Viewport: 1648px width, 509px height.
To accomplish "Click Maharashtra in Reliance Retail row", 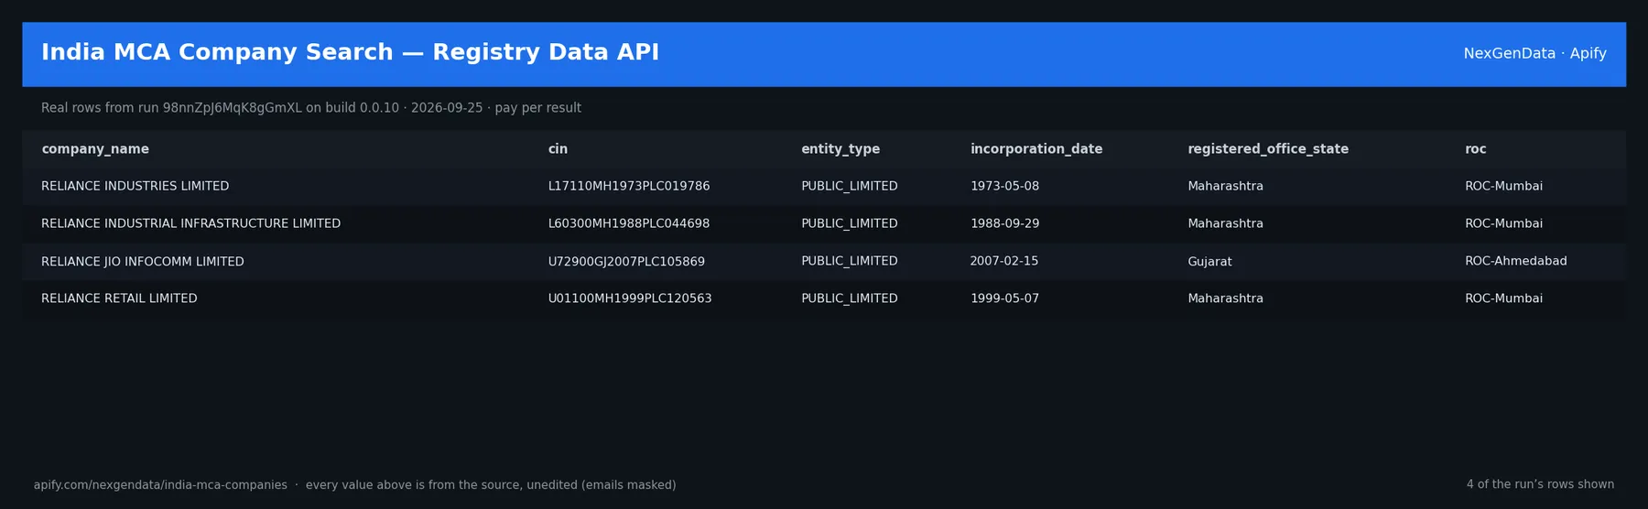I will click(1225, 298).
